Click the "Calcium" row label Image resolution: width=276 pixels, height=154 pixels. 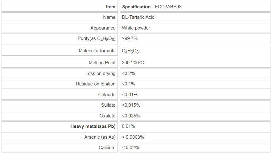(107, 148)
